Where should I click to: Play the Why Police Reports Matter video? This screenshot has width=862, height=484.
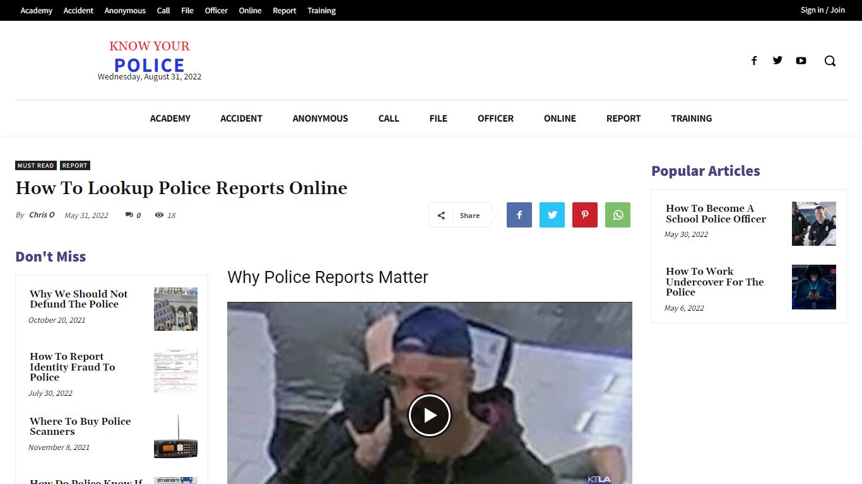click(430, 415)
